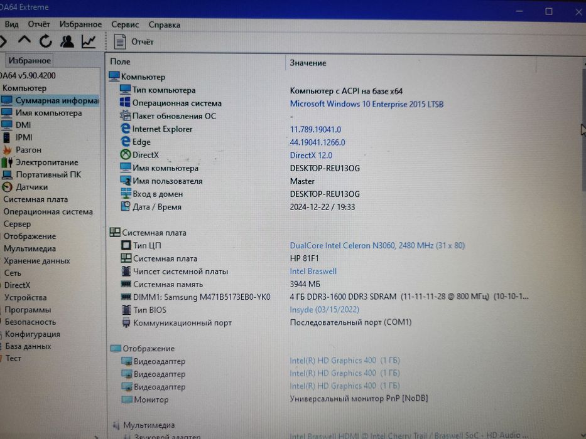Expand Отображение in the sidebar

click(30, 236)
